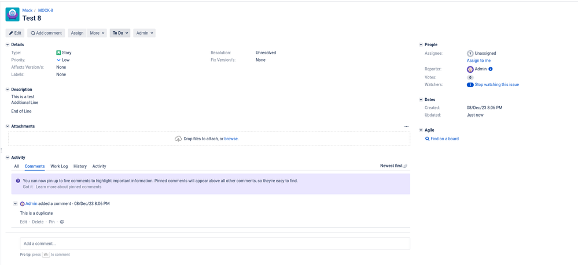Open the MOCK-8 breadcrumb link
Viewport: 578px width, 265px height.
pos(45,10)
